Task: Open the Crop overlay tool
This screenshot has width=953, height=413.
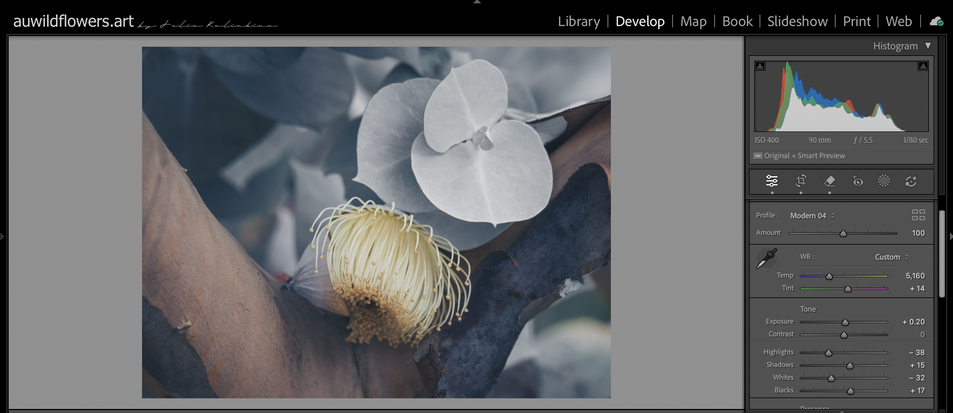Action: point(801,181)
